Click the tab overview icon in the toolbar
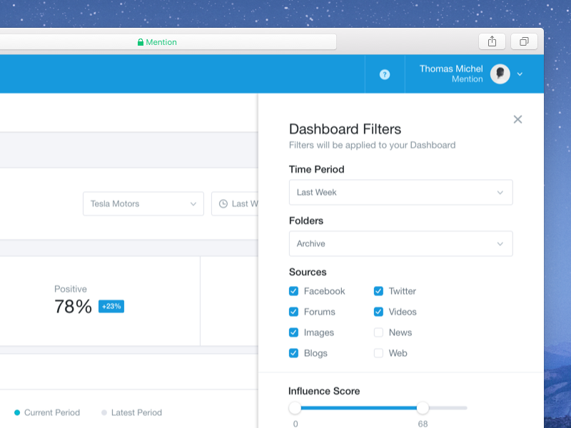This screenshot has height=428, width=571. (x=525, y=41)
